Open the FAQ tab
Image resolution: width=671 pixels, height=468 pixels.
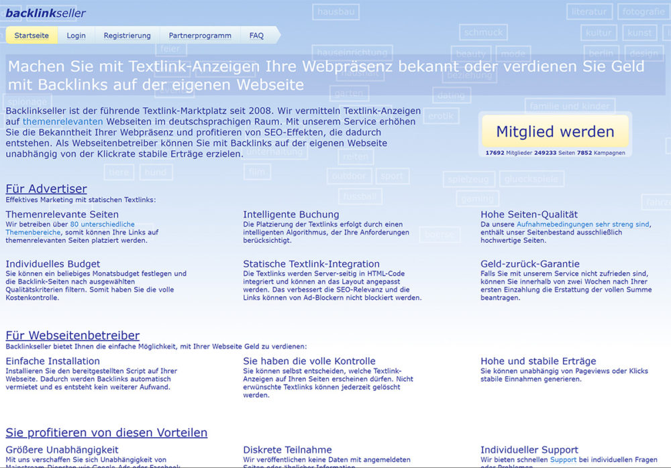pyautogui.click(x=256, y=36)
